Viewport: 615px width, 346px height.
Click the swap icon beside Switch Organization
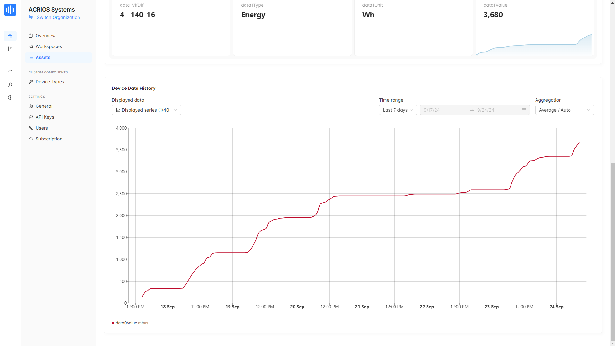point(31,17)
